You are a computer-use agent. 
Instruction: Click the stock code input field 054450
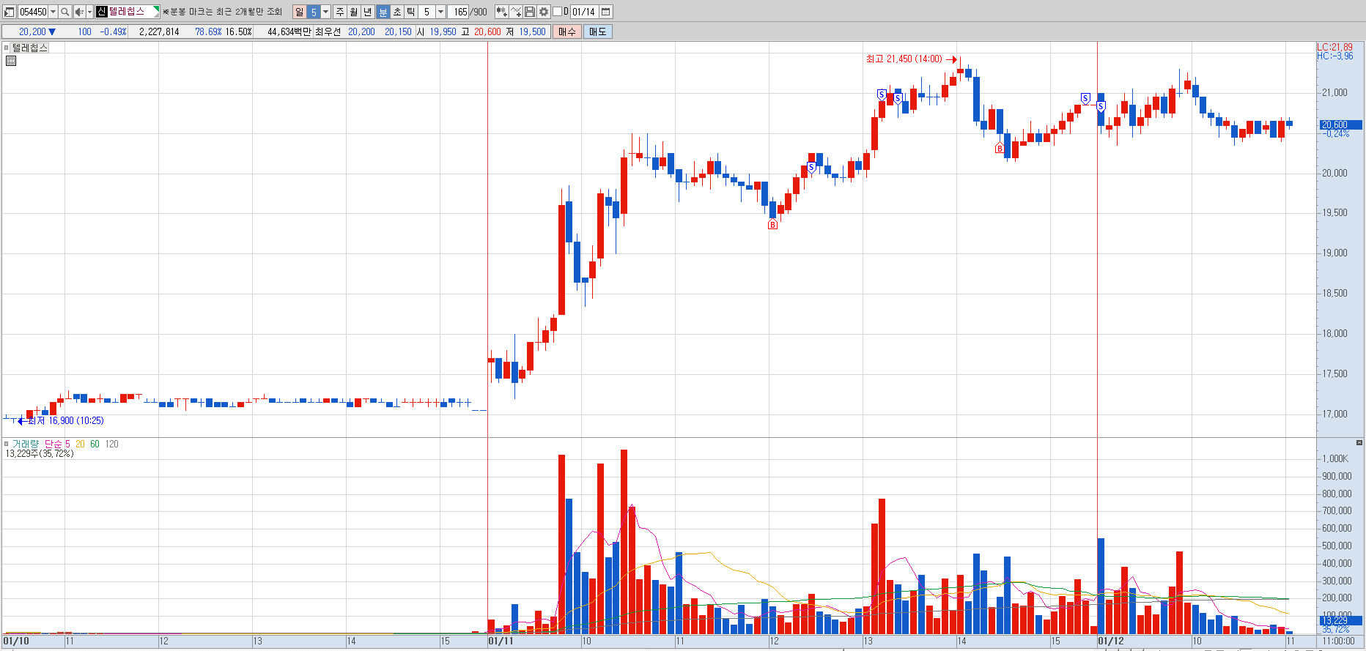[33, 12]
